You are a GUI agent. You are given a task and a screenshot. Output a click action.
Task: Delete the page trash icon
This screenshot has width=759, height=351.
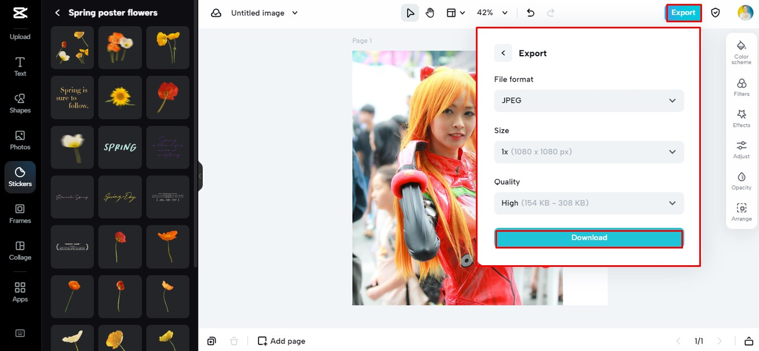click(234, 341)
